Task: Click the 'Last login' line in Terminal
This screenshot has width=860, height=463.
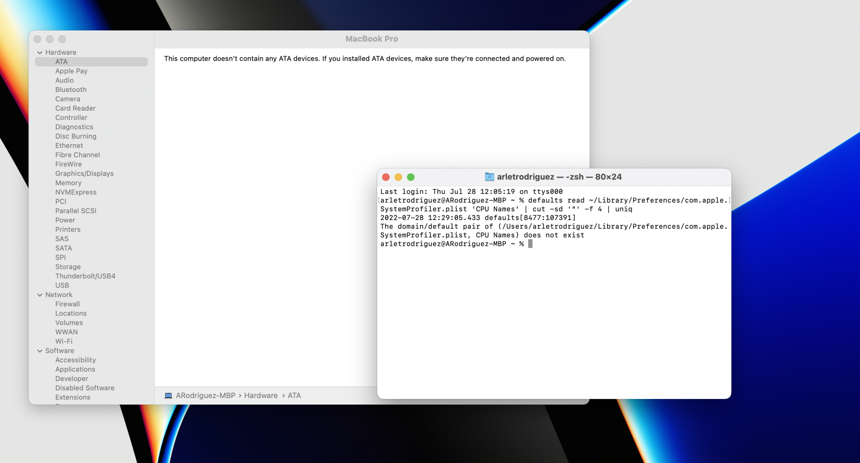Action: [x=471, y=192]
